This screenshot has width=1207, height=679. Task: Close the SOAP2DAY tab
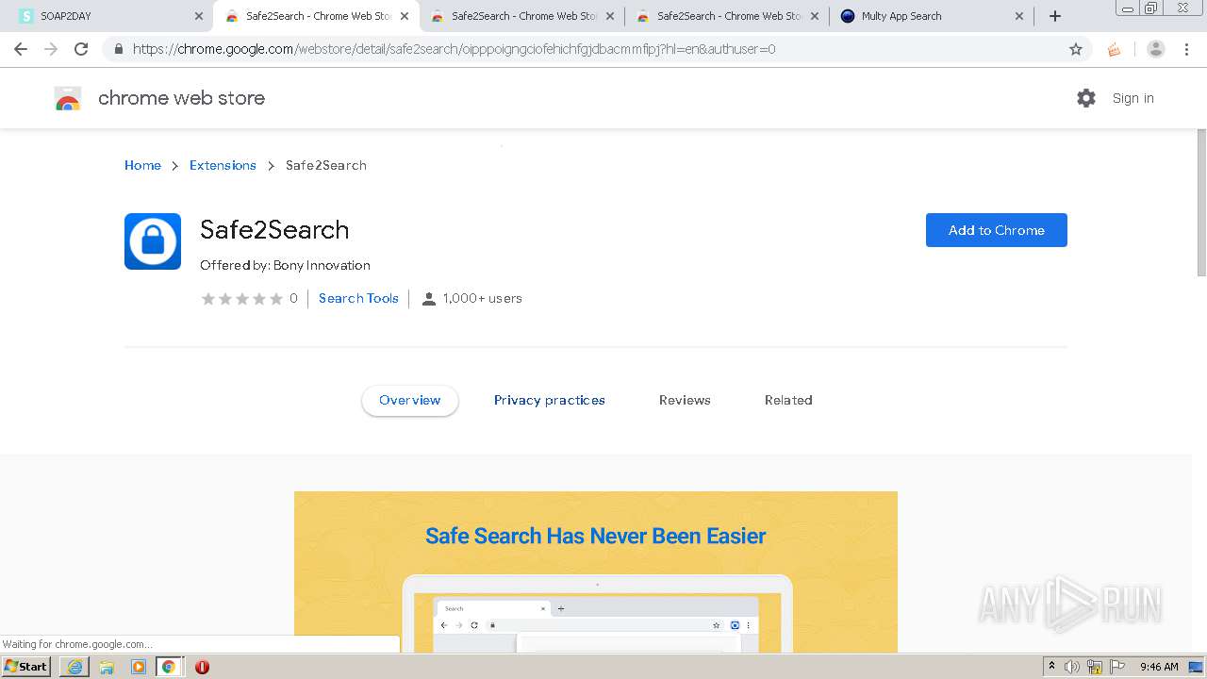click(199, 16)
